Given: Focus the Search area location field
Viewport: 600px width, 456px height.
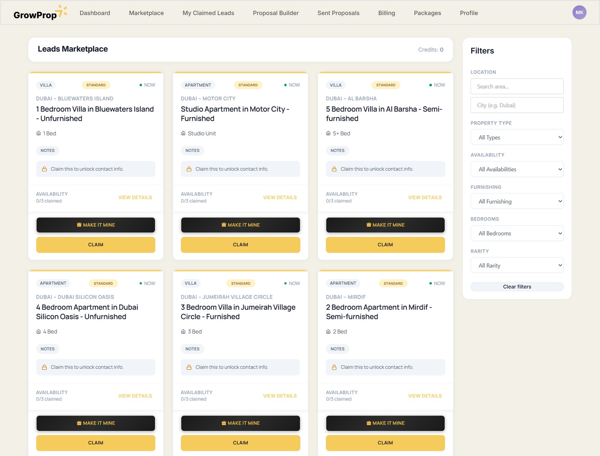Looking at the screenshot, I should [517, 87].
